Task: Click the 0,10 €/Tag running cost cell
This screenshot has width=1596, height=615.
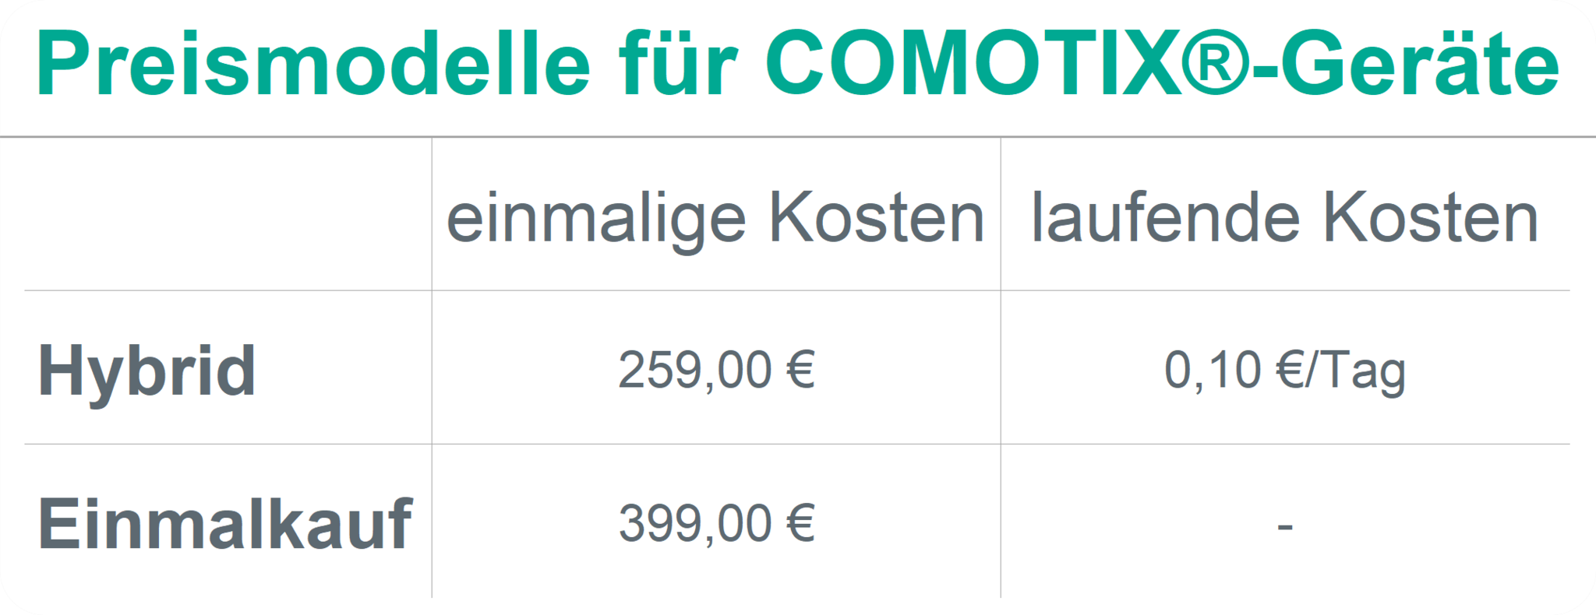Action: [x=1285, y=371]
